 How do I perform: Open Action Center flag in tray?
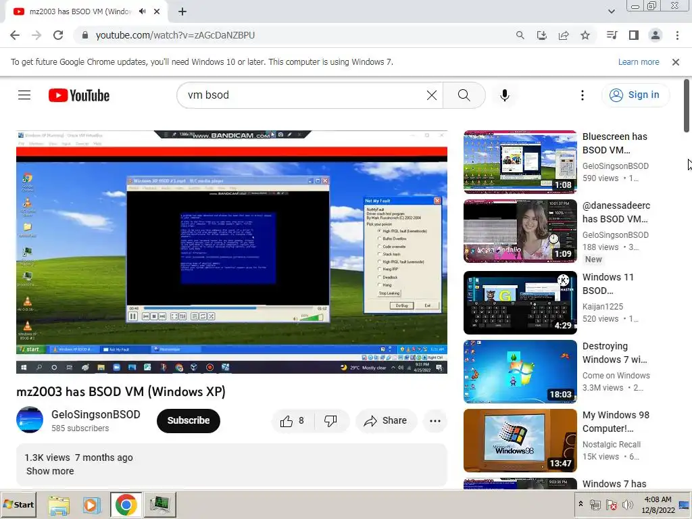click(x=611, y=504)
